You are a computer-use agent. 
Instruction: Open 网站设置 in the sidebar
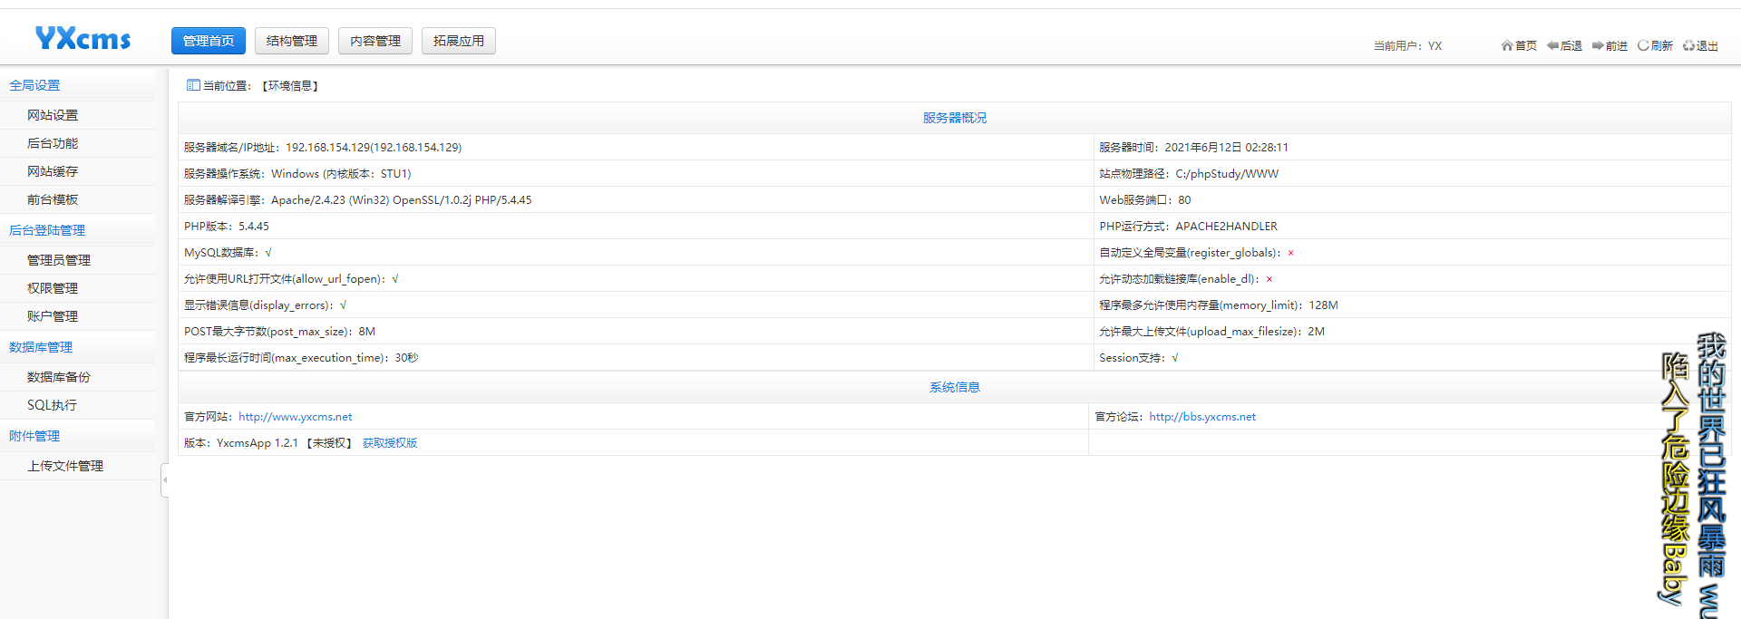click(53, 115)
